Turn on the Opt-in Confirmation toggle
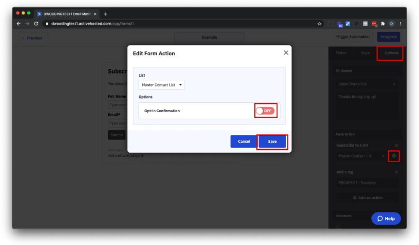This screenshot has height=245, width=419. pos(265,111)
